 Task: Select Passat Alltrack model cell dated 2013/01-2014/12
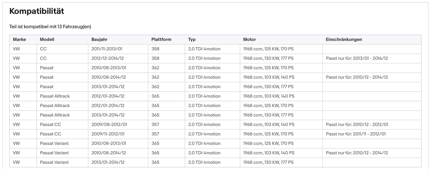pyautogui.click(x=55, y=115)
